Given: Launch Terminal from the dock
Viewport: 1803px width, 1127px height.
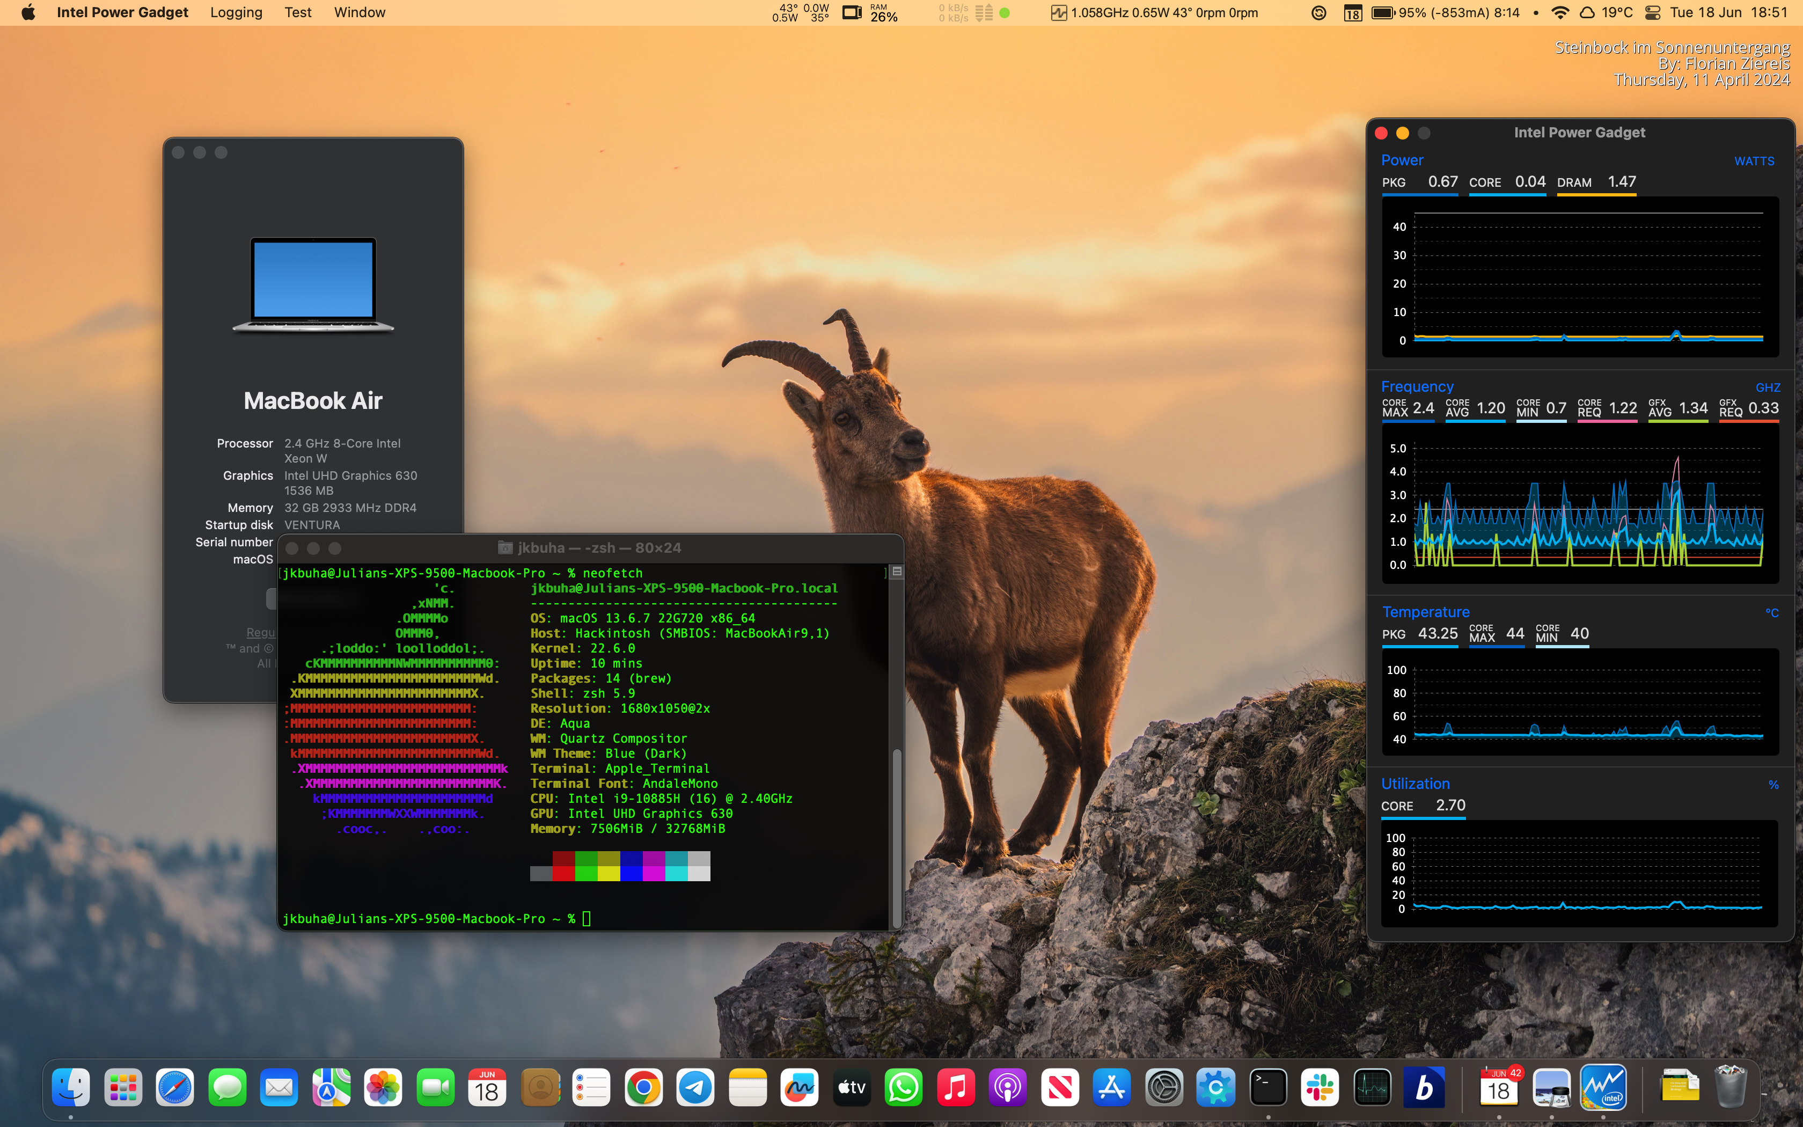Looking at the screenshot, I should tap(1268, 1088).
